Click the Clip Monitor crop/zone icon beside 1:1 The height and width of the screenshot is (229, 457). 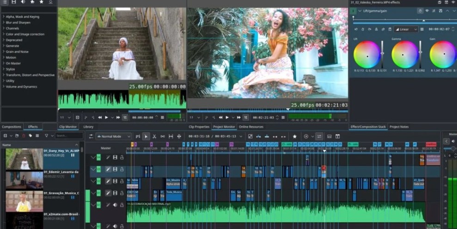[78, 118]
